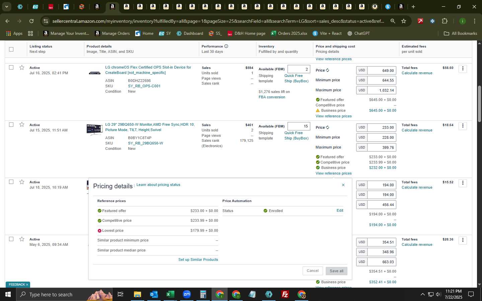Open Chrome menu three dots
This screenshot has width=482, height=301.
click(475, 21)
